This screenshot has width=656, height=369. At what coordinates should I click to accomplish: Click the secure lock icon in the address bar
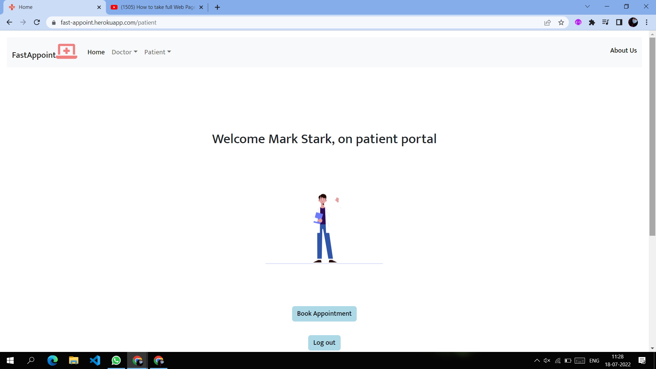tap(54, 22)
